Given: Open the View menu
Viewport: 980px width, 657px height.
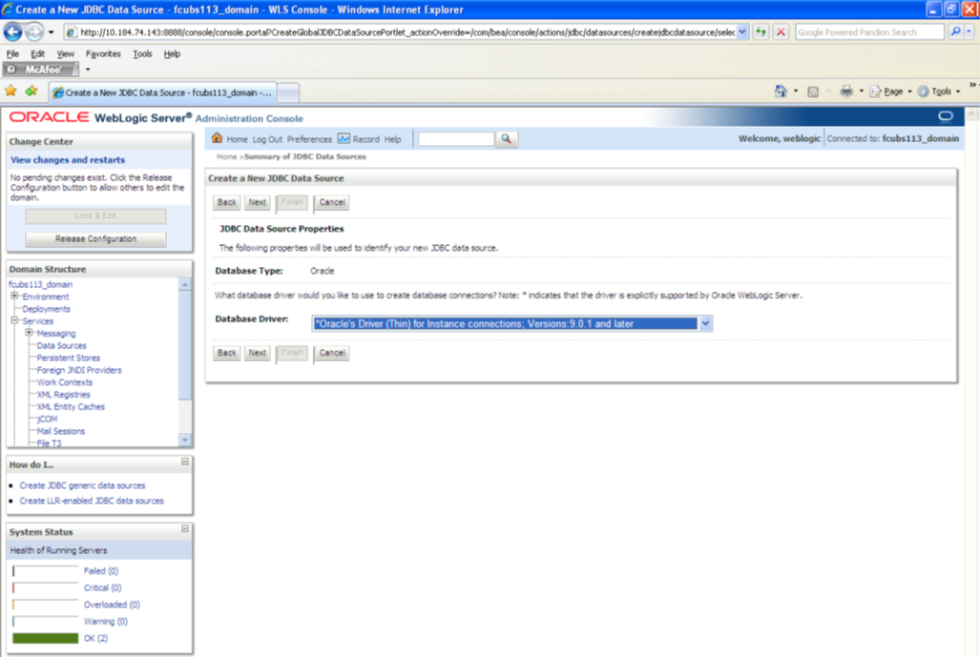Looking at the screenshot, I should [x=65, y=53].
